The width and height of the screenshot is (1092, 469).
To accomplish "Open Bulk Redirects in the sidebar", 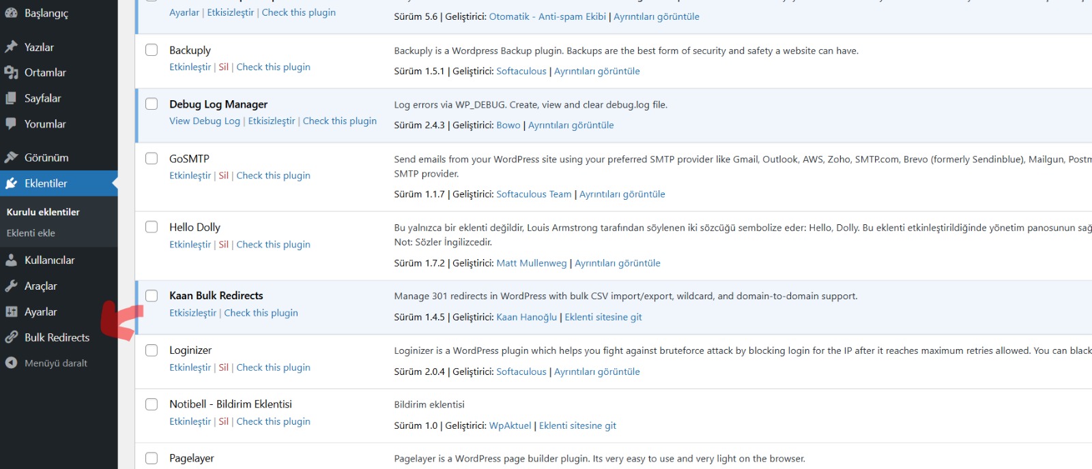I will (59, 337).
